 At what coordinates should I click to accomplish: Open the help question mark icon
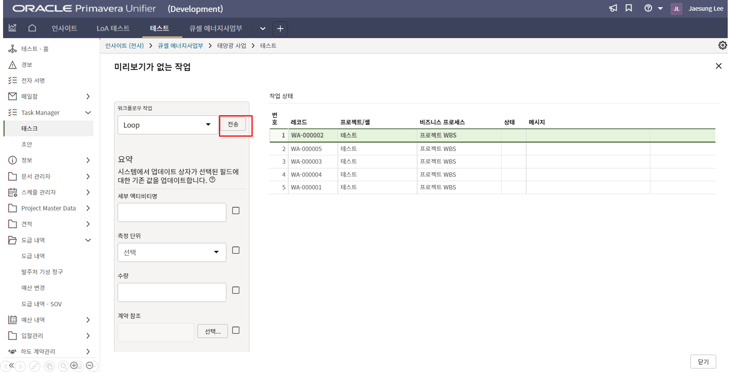click(648, 8)
